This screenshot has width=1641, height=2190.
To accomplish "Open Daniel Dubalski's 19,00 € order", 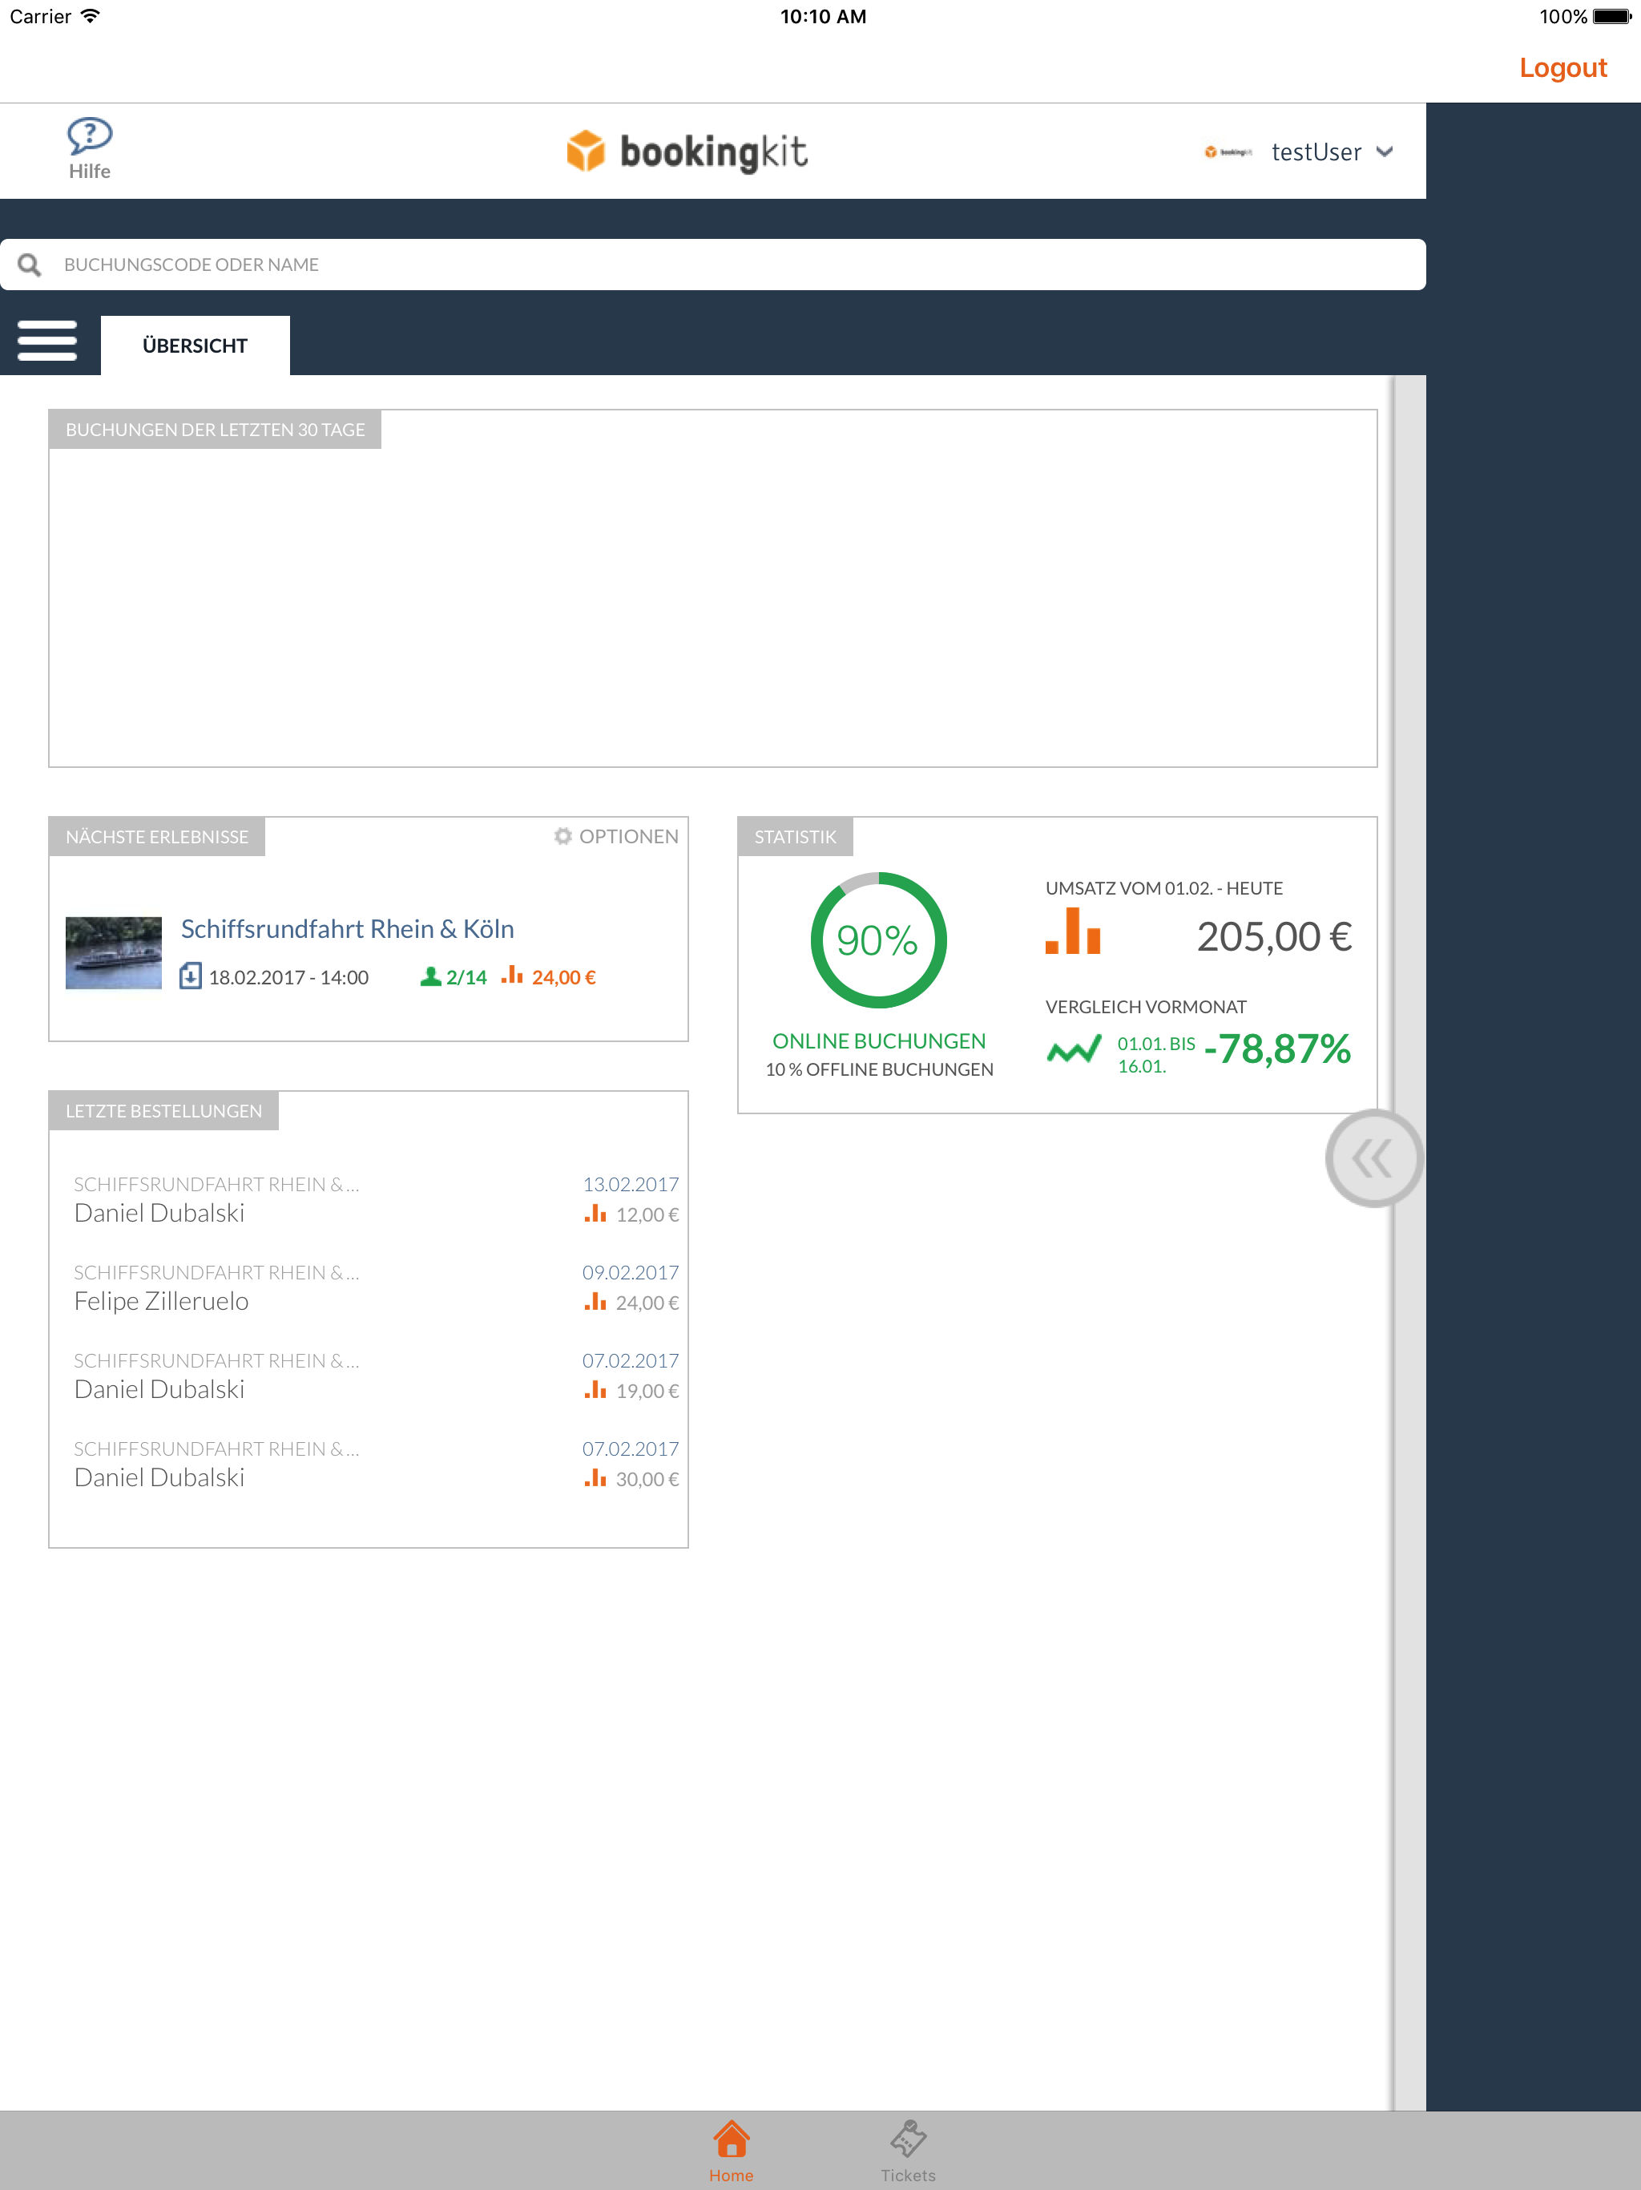I will click(376, 1376).
